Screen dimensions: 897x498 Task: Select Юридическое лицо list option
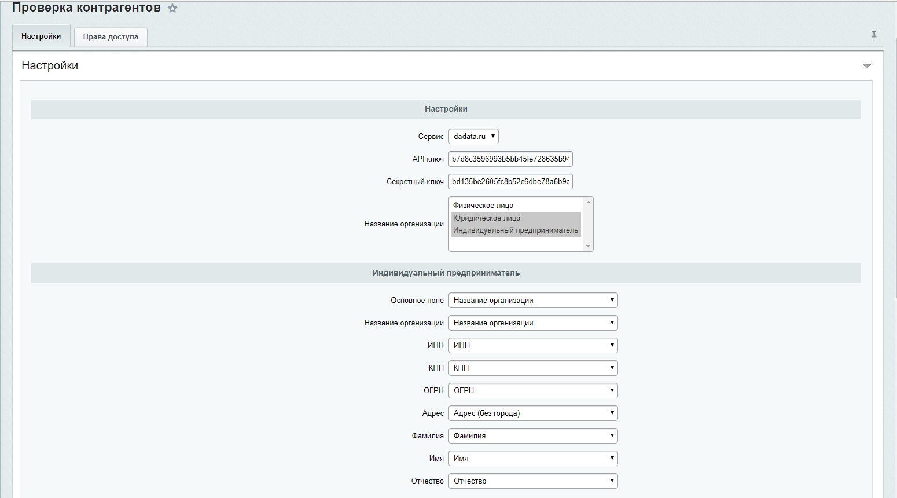pos(487,218)
